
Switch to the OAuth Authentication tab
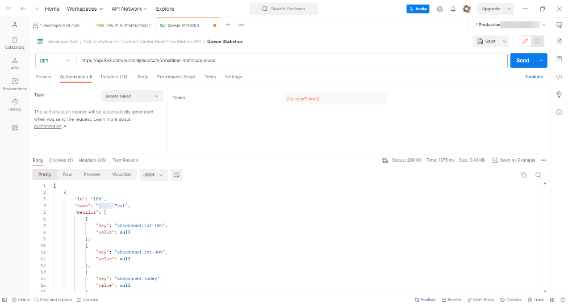click(124, 26)
